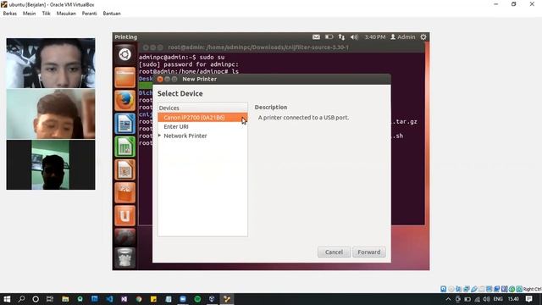Viewport: 542px width, 305px height.
Task: Open LibreOffice Writer in the launcher
Action: (124, 124)
